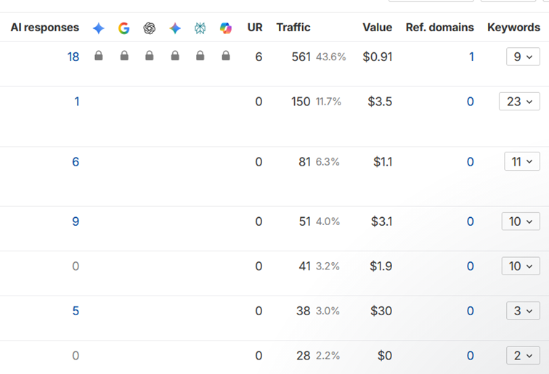
Task: Sort by the Value column header
Action: coord(378,28)
